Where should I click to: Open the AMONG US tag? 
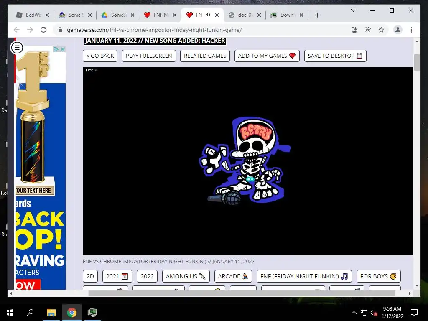click(186, 276)
